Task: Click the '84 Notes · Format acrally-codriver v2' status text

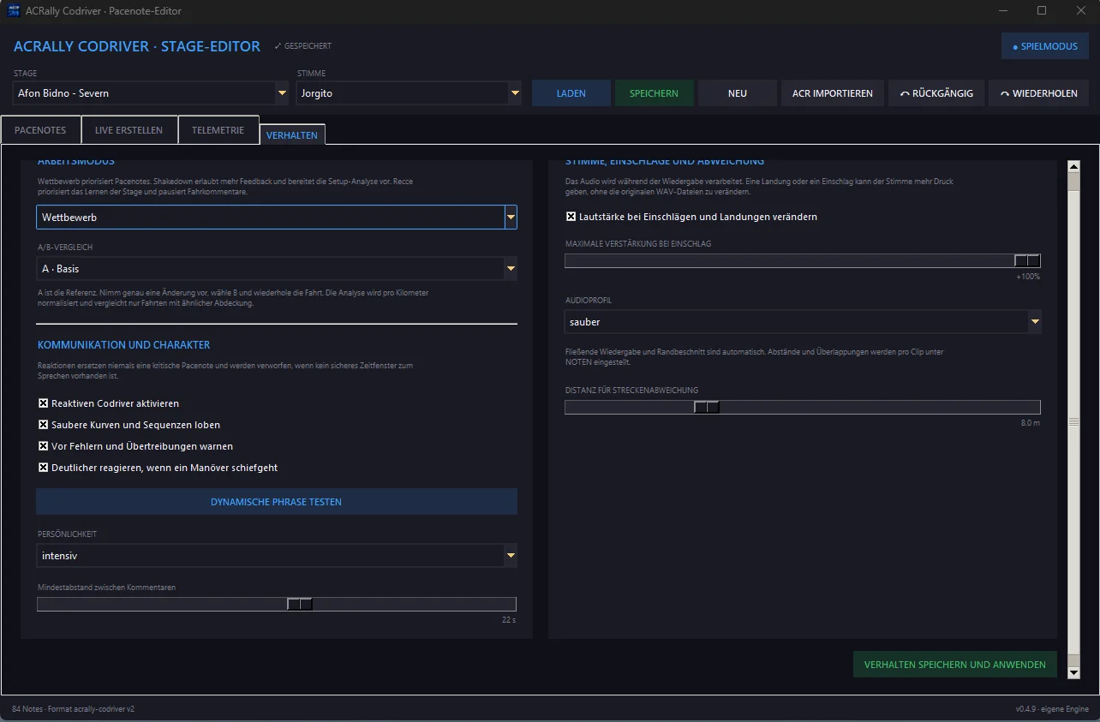Action: click(x=74, y=709)
